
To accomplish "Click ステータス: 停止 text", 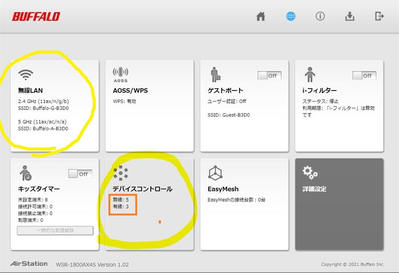I will point(320,101).
